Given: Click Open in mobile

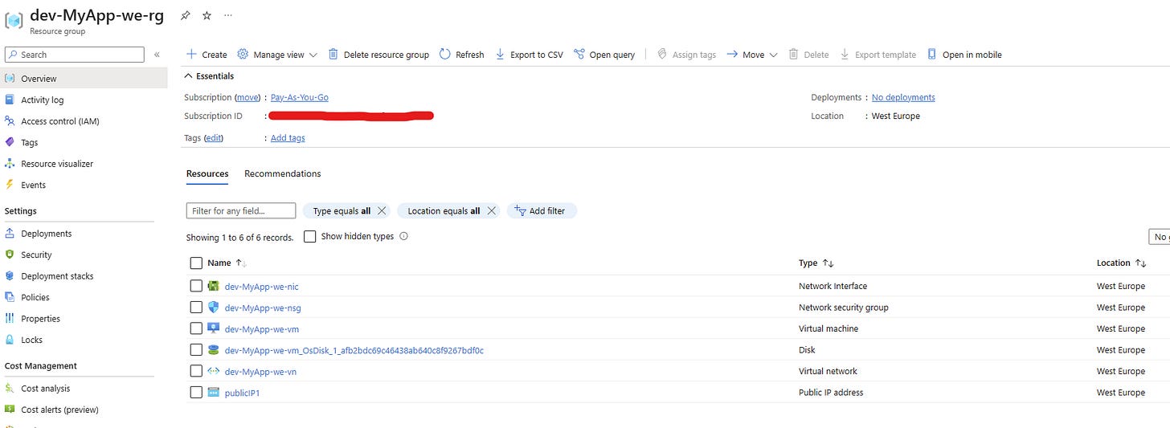Looking at the screenshot, I should point(964,55).
